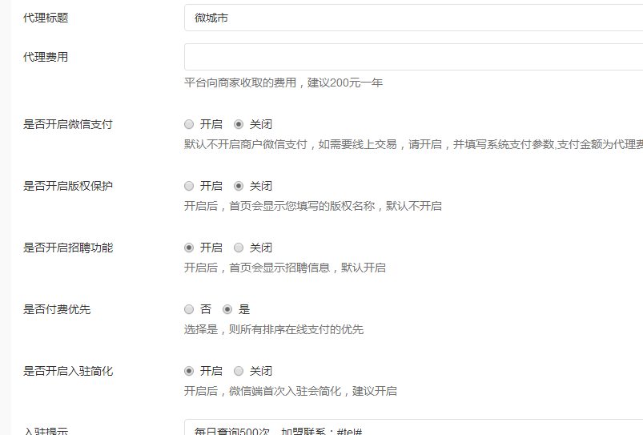643x435 pixels.
Task: Click the 代理费用 field label
Action: 46,57
